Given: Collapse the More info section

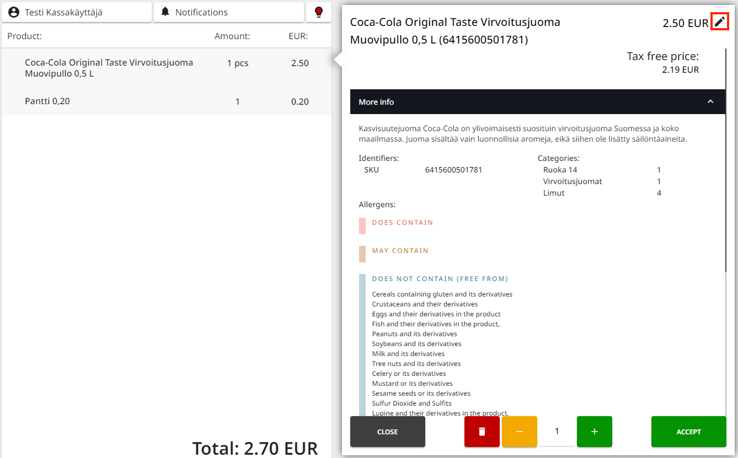Looking at the screenshot, I should pyautogui.click(x=538, y=102).
